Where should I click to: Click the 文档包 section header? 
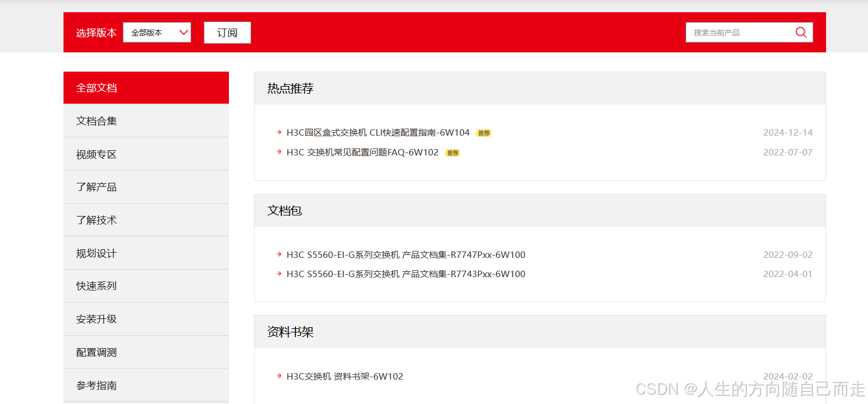[x=540, y=211]
